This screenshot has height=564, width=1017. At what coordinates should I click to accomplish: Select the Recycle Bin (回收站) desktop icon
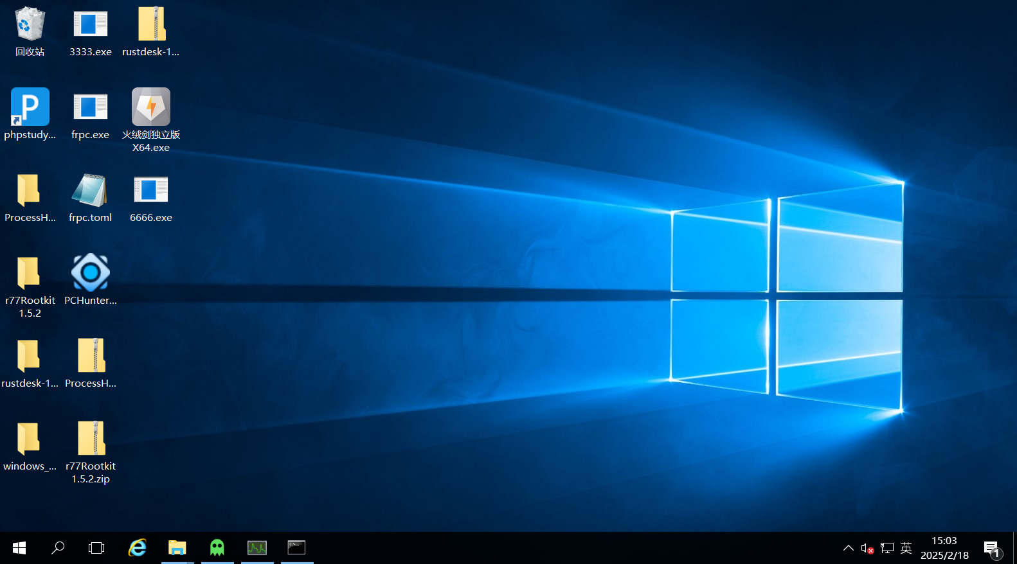point(30,32)
